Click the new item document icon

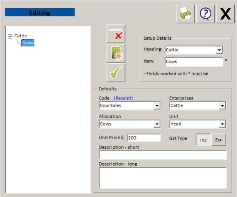pyautogui.click(x=116, y=53)
